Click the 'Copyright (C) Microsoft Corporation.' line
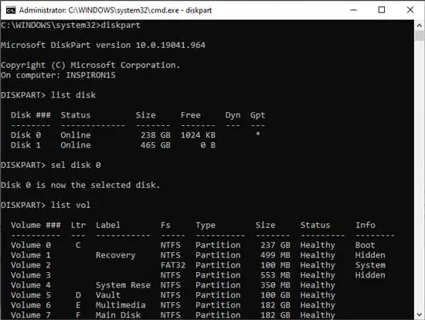The height and width of the screenshot is (320, 425). tap(90, 65)
